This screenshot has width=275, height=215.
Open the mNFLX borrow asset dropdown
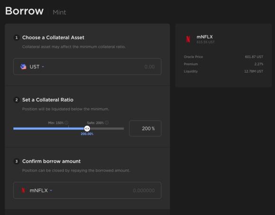[41, 190]
